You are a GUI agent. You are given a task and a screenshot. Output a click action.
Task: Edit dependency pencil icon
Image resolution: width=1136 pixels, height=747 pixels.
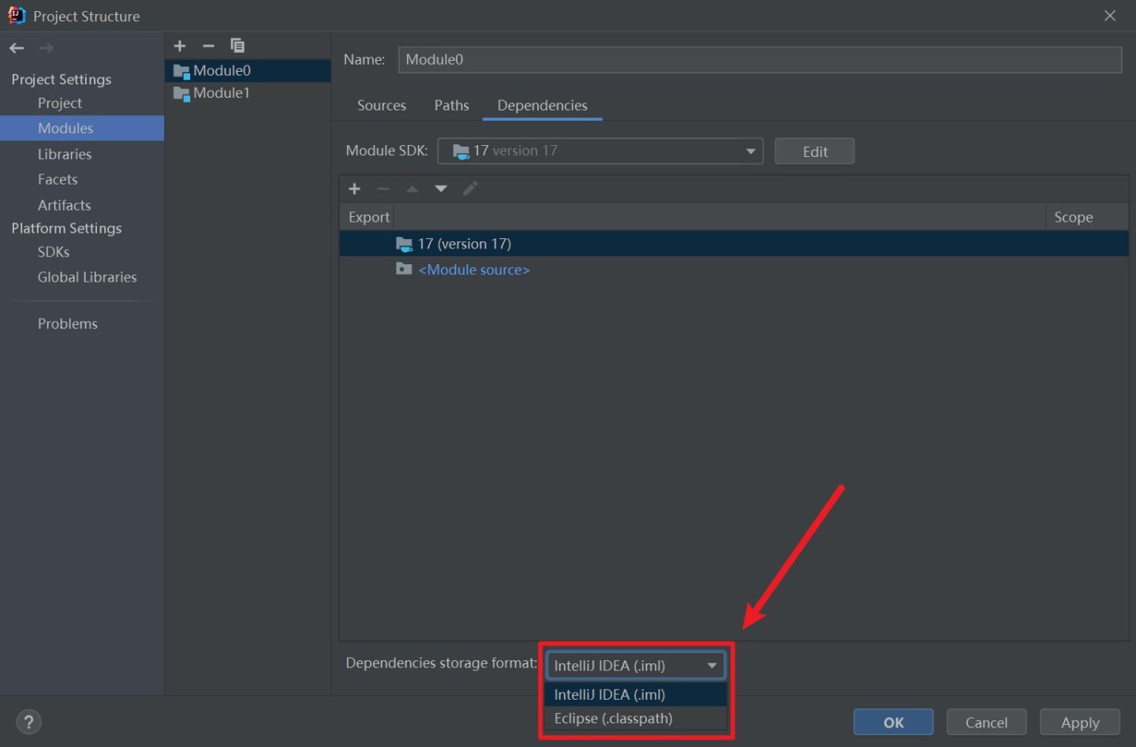click(x=470, y=189)
